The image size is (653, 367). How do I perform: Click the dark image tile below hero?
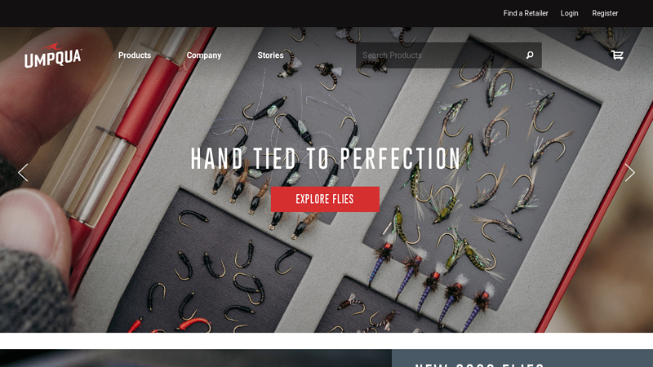point(196,358)
